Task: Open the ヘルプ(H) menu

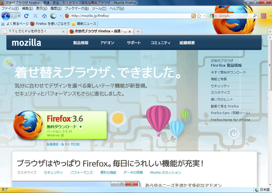Action: point(117,8)
